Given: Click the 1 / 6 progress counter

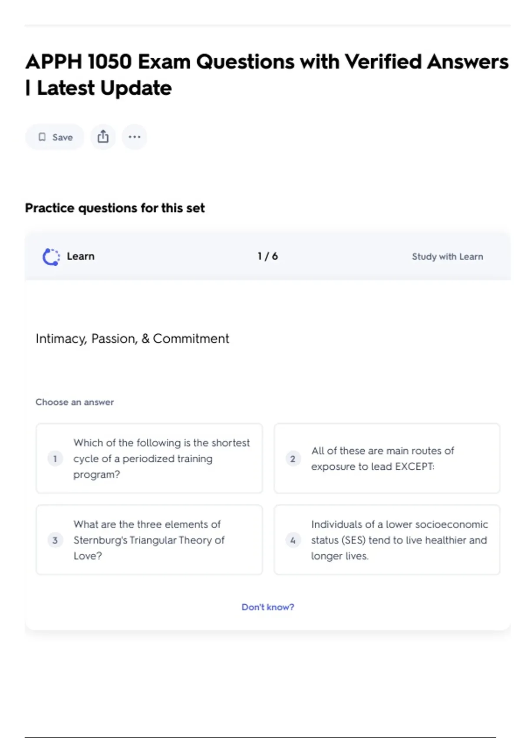Looking at the screenshot, I should (267, 257).
